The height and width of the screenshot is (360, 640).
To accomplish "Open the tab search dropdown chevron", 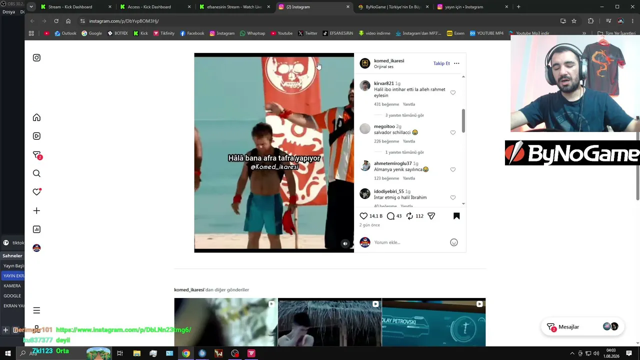I will pyautogui.click(x=31, y=7).
